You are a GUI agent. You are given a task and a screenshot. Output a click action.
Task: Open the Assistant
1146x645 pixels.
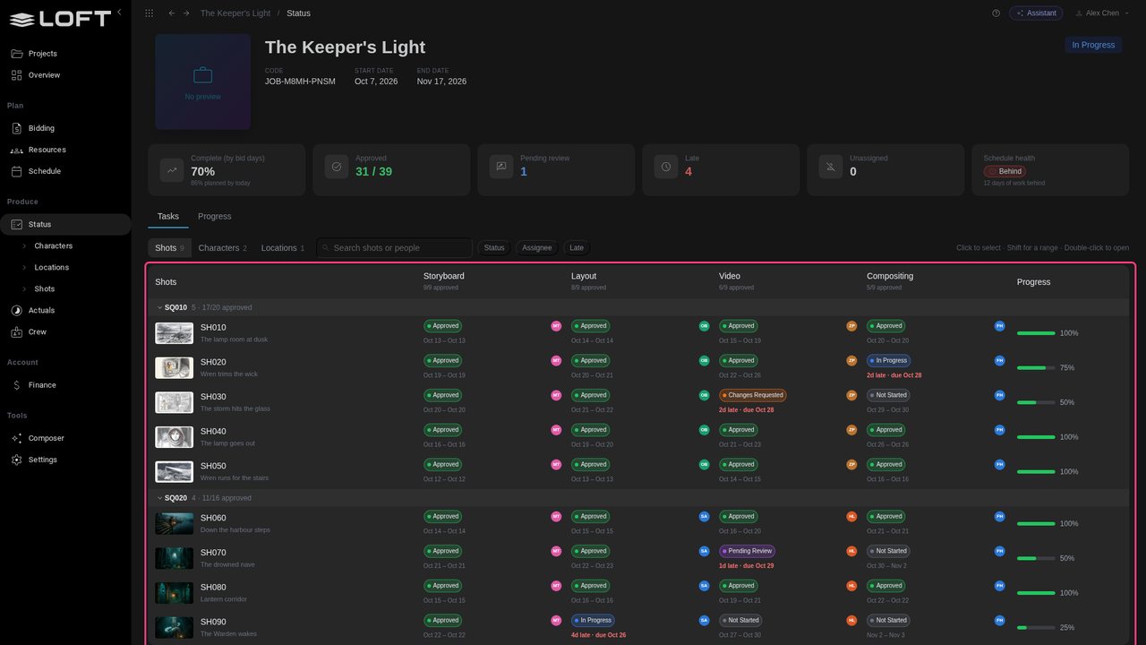tap(1037, 13)
